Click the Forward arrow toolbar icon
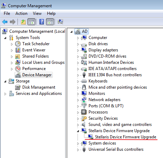 (x=13, y=22)
